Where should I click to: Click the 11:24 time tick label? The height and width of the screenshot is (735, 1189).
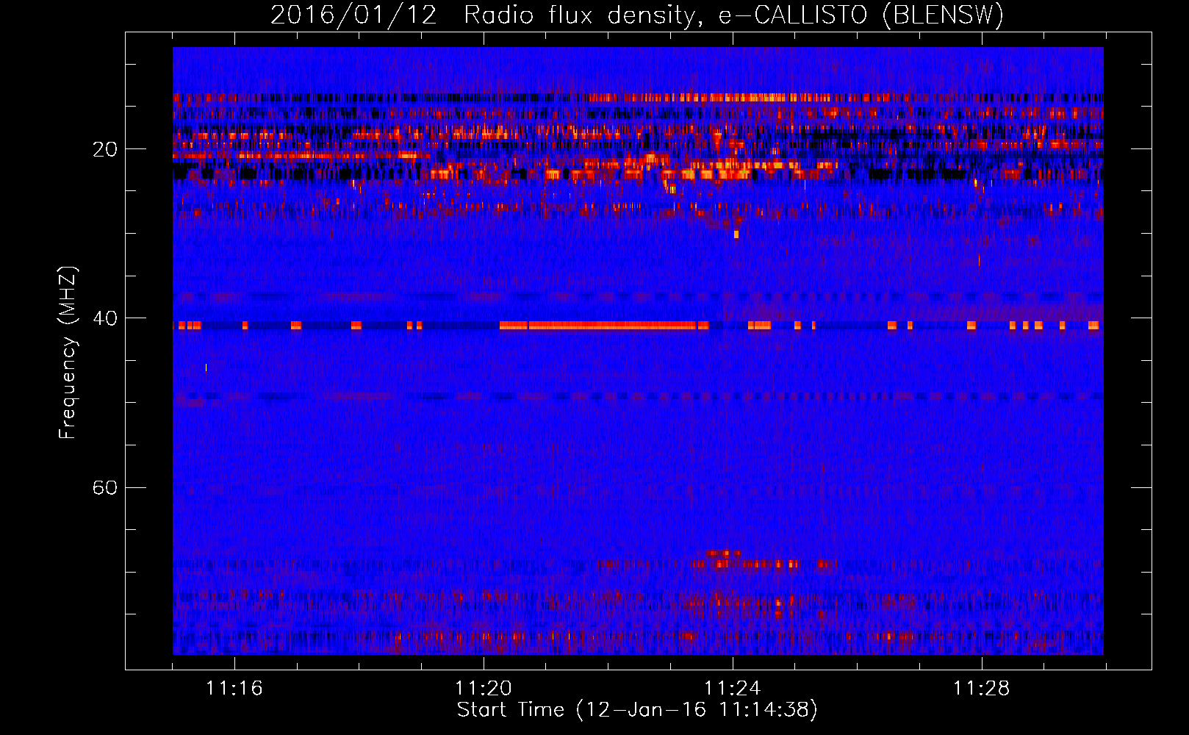click(x=732, y=688)
